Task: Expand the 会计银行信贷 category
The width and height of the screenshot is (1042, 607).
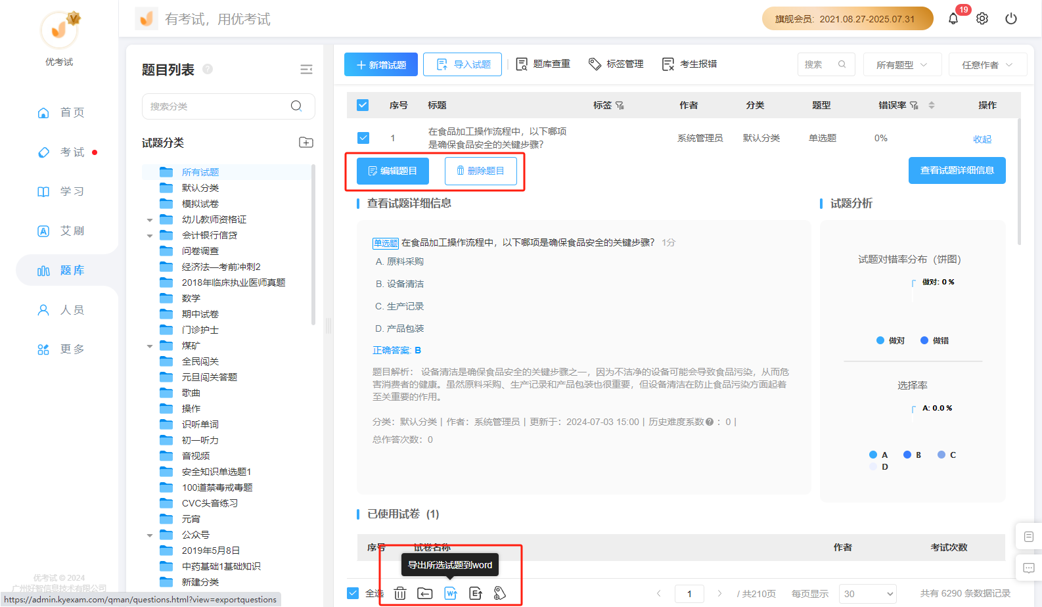Action: 150,236
